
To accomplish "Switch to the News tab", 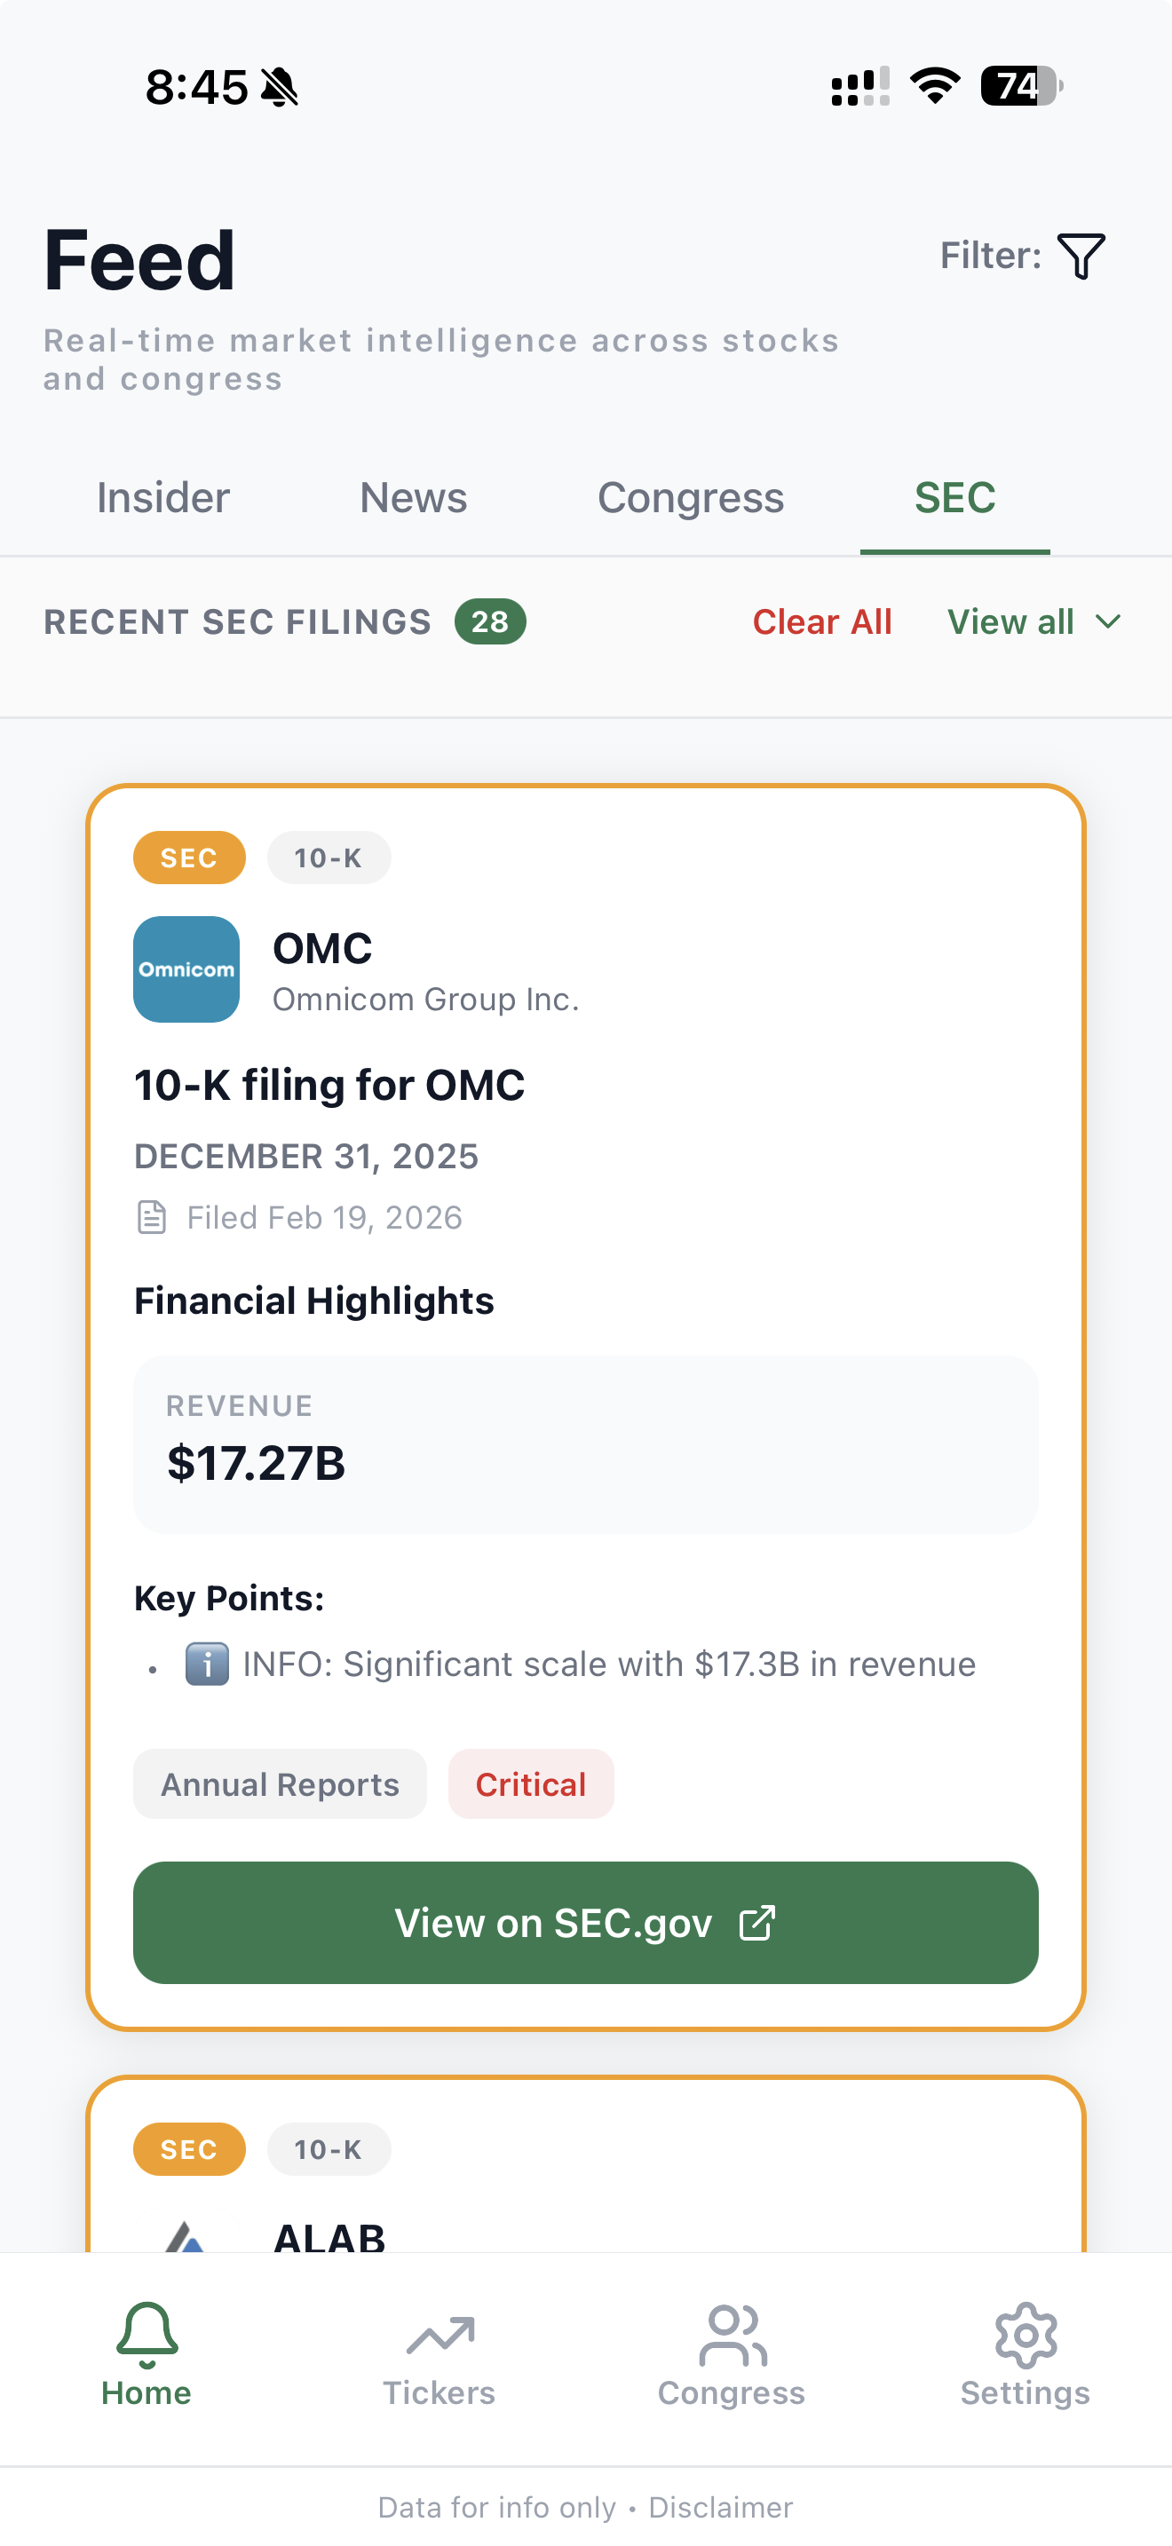I will (x=413, y=498).
